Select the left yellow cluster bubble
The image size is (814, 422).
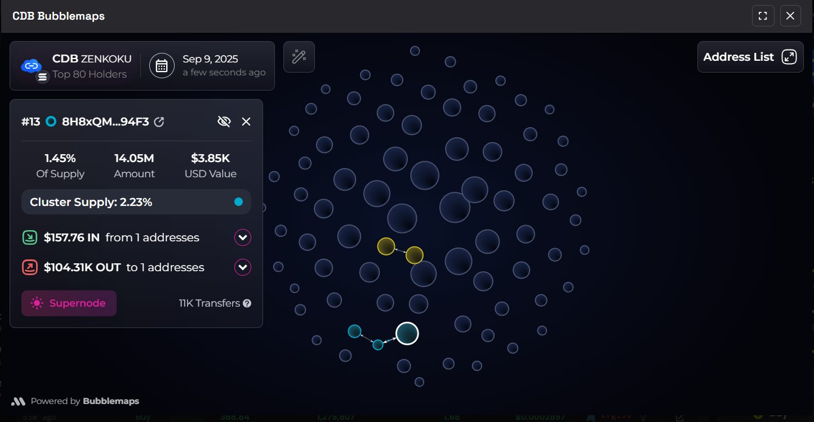click(386, 246)
